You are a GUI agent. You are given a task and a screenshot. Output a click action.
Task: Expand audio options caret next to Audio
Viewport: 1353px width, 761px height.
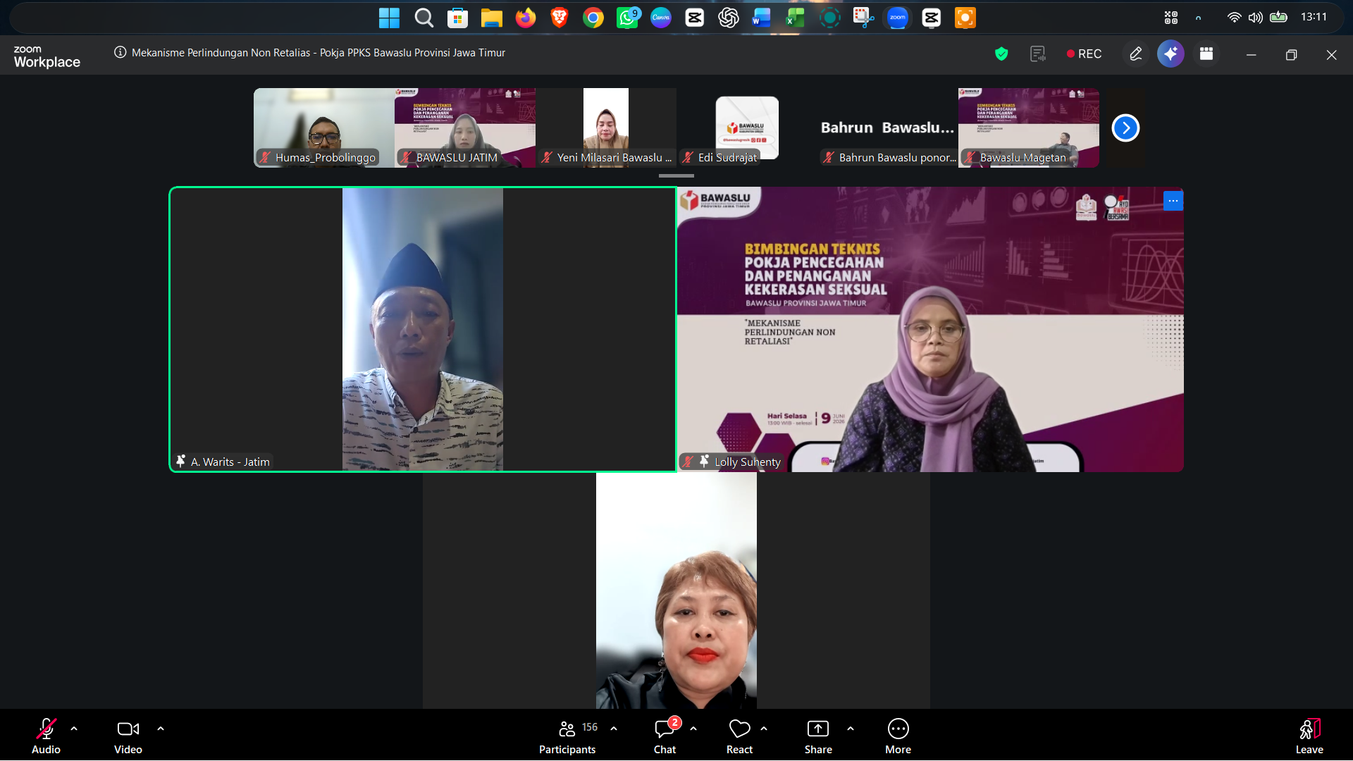pyautogui.click(x=74, y=729)
